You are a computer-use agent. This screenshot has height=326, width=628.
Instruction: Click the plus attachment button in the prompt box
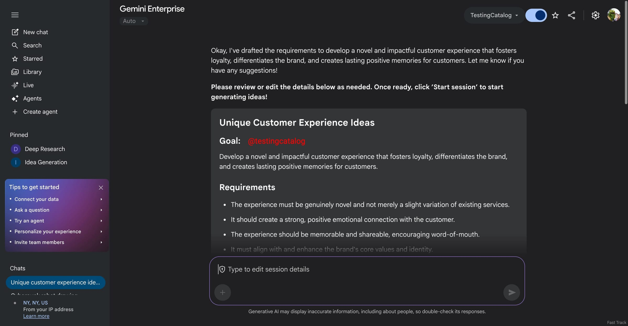point(222,292)
